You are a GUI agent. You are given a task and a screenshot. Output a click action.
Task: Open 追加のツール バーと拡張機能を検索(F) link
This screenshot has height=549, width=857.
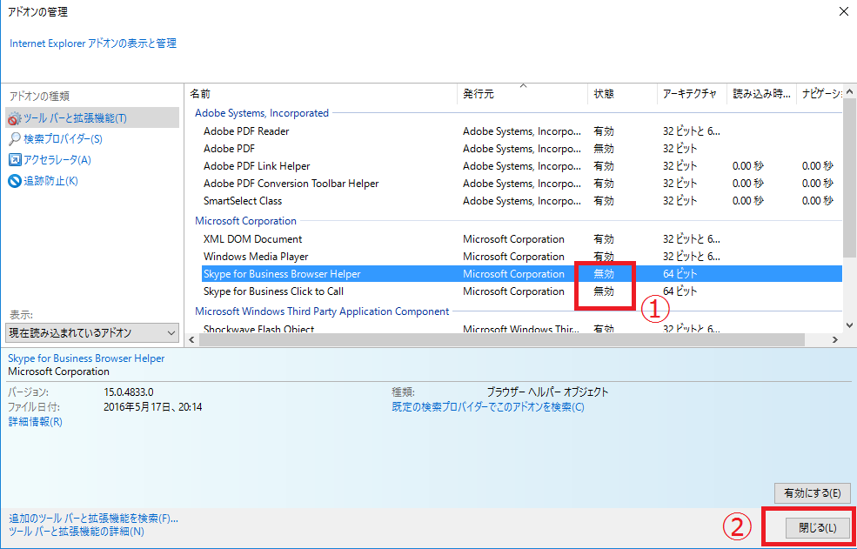click(x=93, y=518)
